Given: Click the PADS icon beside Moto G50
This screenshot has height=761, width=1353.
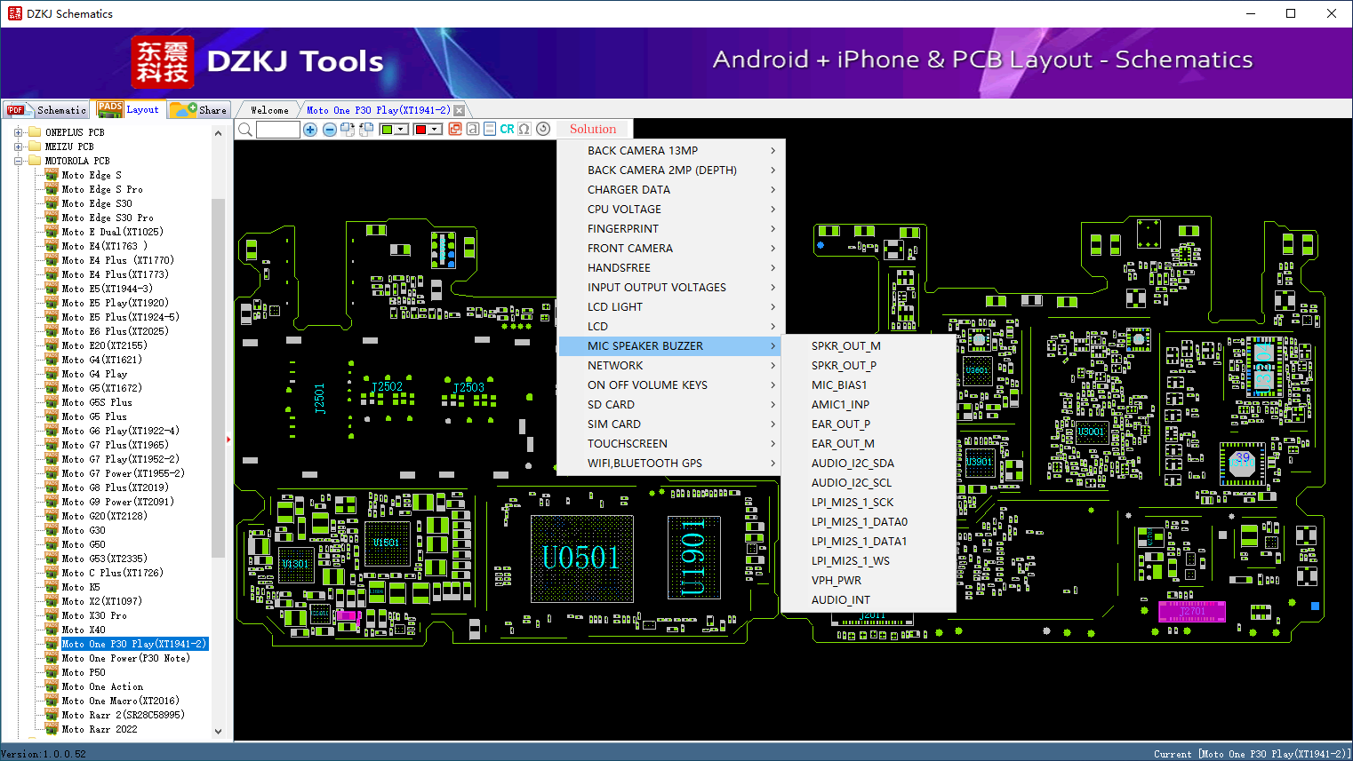Looking at the screenshot, I should [52, 544].
